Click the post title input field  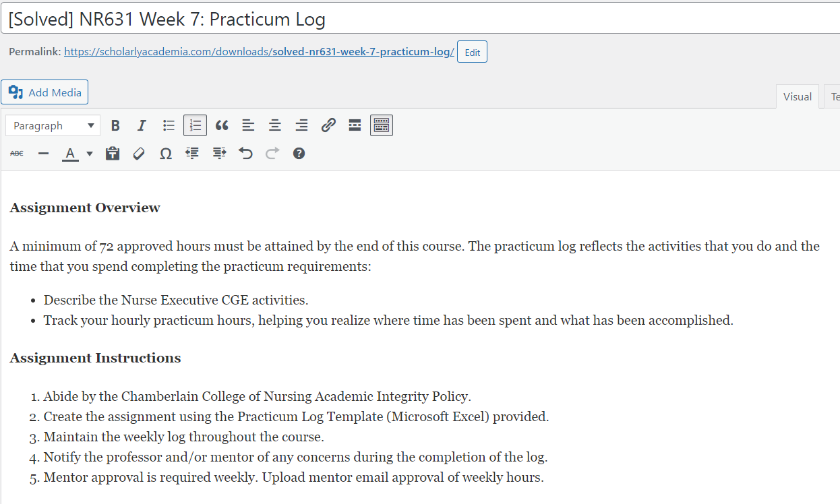coord(420,19)
